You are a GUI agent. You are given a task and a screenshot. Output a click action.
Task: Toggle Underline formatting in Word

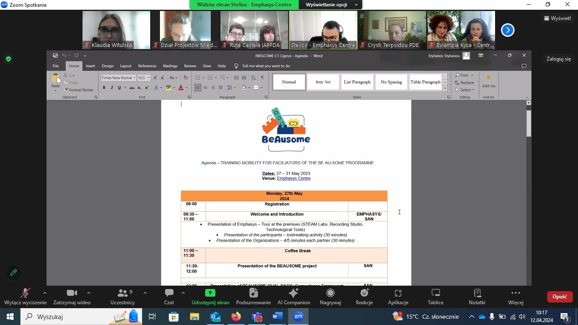pyautogui.click(x=119, y=88)
